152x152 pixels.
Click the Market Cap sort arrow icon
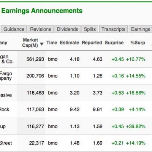click(42, 44)
